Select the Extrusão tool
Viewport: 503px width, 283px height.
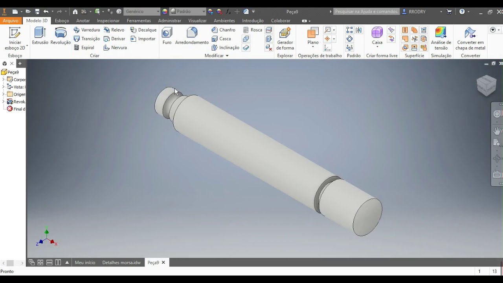coord(40,36)
